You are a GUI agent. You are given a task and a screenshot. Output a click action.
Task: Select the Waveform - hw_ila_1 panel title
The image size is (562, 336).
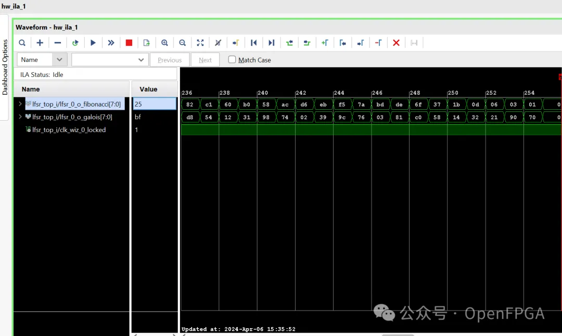coord(46,27)
